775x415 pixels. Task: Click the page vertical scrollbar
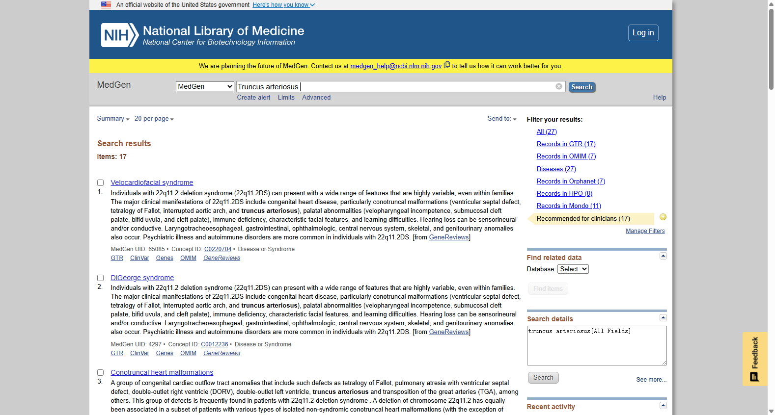coord(771,49)
